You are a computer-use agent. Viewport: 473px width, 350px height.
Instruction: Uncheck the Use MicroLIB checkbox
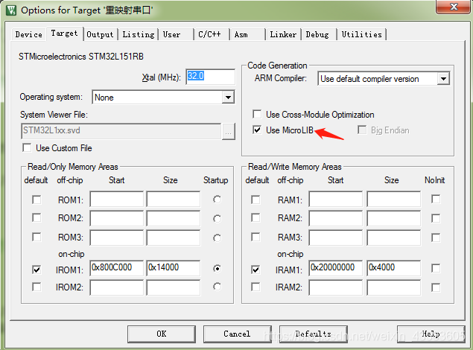pyautogui.click(x=257, y=130)
